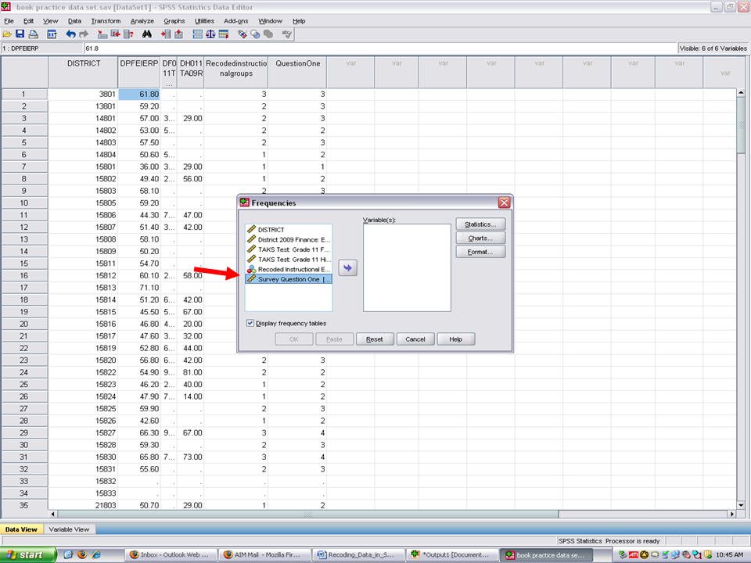
Task: Uncheck Display frequency tables checkbox
Action: 250,323
